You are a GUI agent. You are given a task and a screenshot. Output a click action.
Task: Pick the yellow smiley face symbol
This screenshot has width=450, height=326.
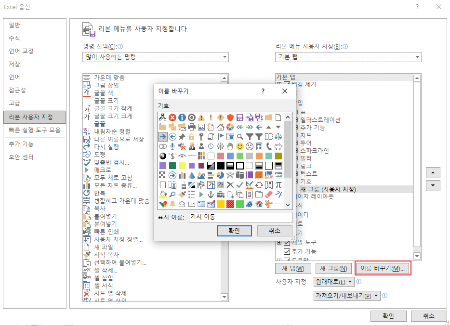point(240,146)
